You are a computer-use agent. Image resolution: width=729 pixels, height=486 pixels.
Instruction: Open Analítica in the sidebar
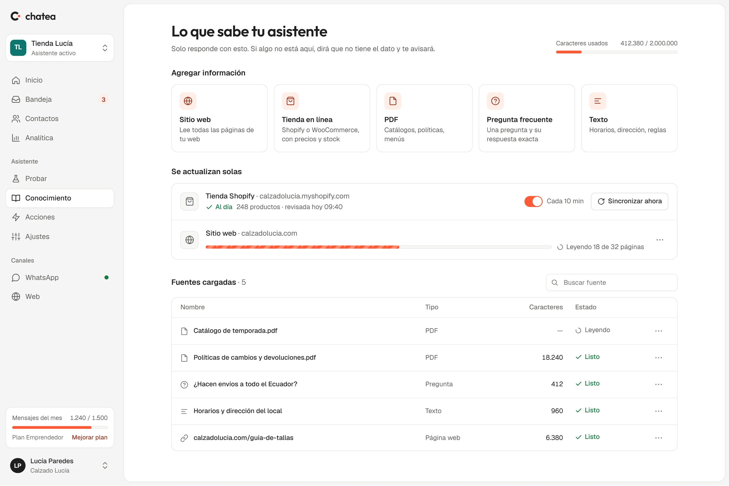(60, 138)
